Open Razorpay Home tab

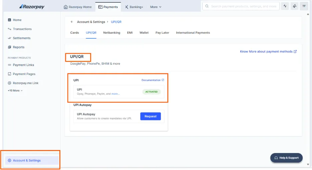(x=78, y=7)
